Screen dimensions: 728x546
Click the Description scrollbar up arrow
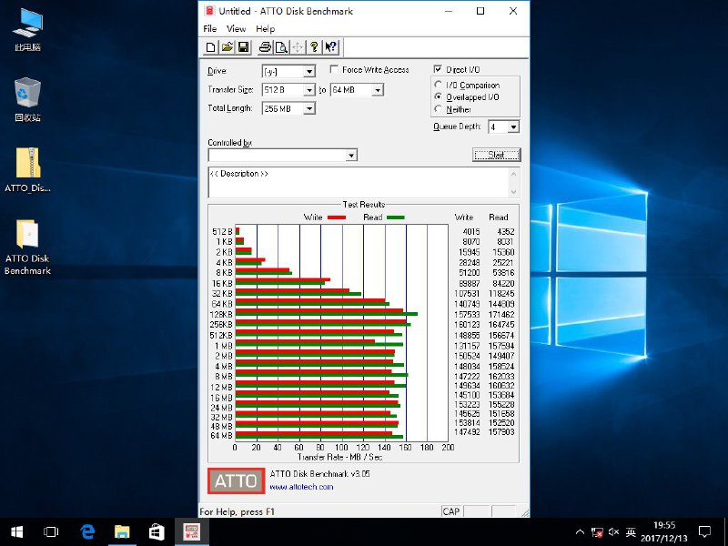[x=513, y=174]
